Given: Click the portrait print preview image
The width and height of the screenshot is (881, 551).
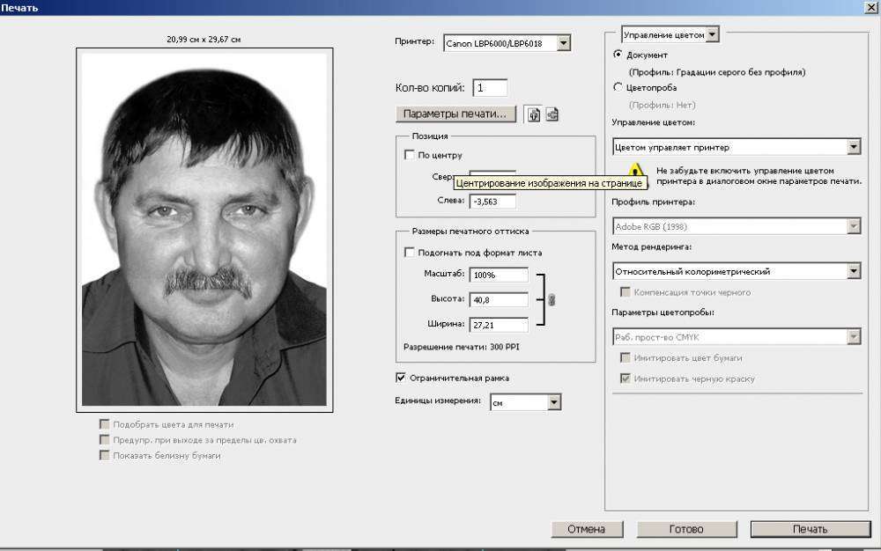Looking at the screenshot, I should click(x=204, y=229).
